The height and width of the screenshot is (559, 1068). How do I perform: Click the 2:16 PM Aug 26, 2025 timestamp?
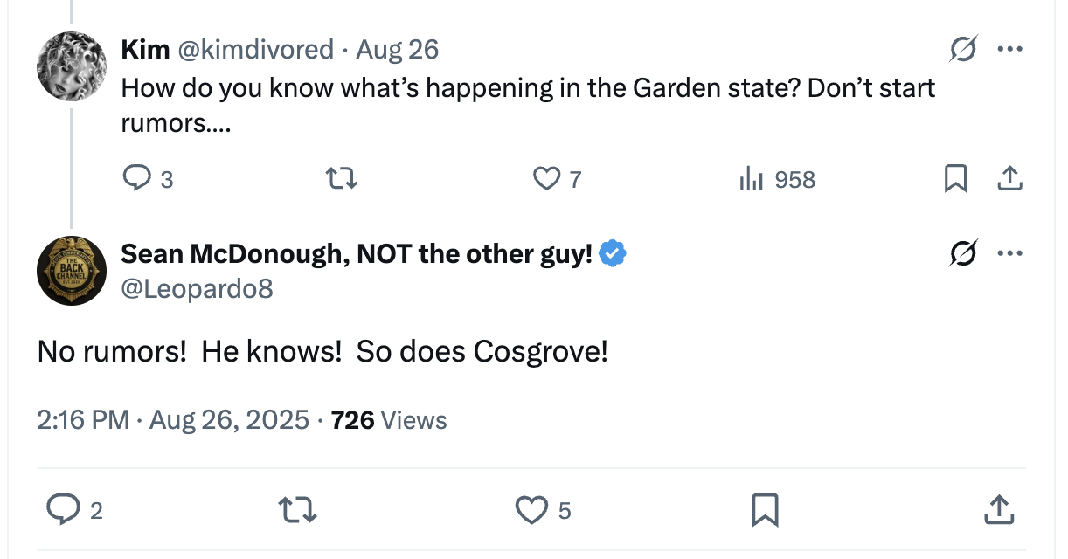[173, 420]
